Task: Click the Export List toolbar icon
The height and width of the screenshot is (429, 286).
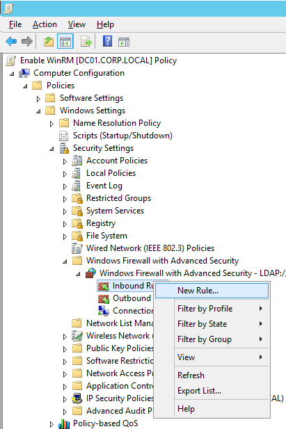Action: pos(86,42)
